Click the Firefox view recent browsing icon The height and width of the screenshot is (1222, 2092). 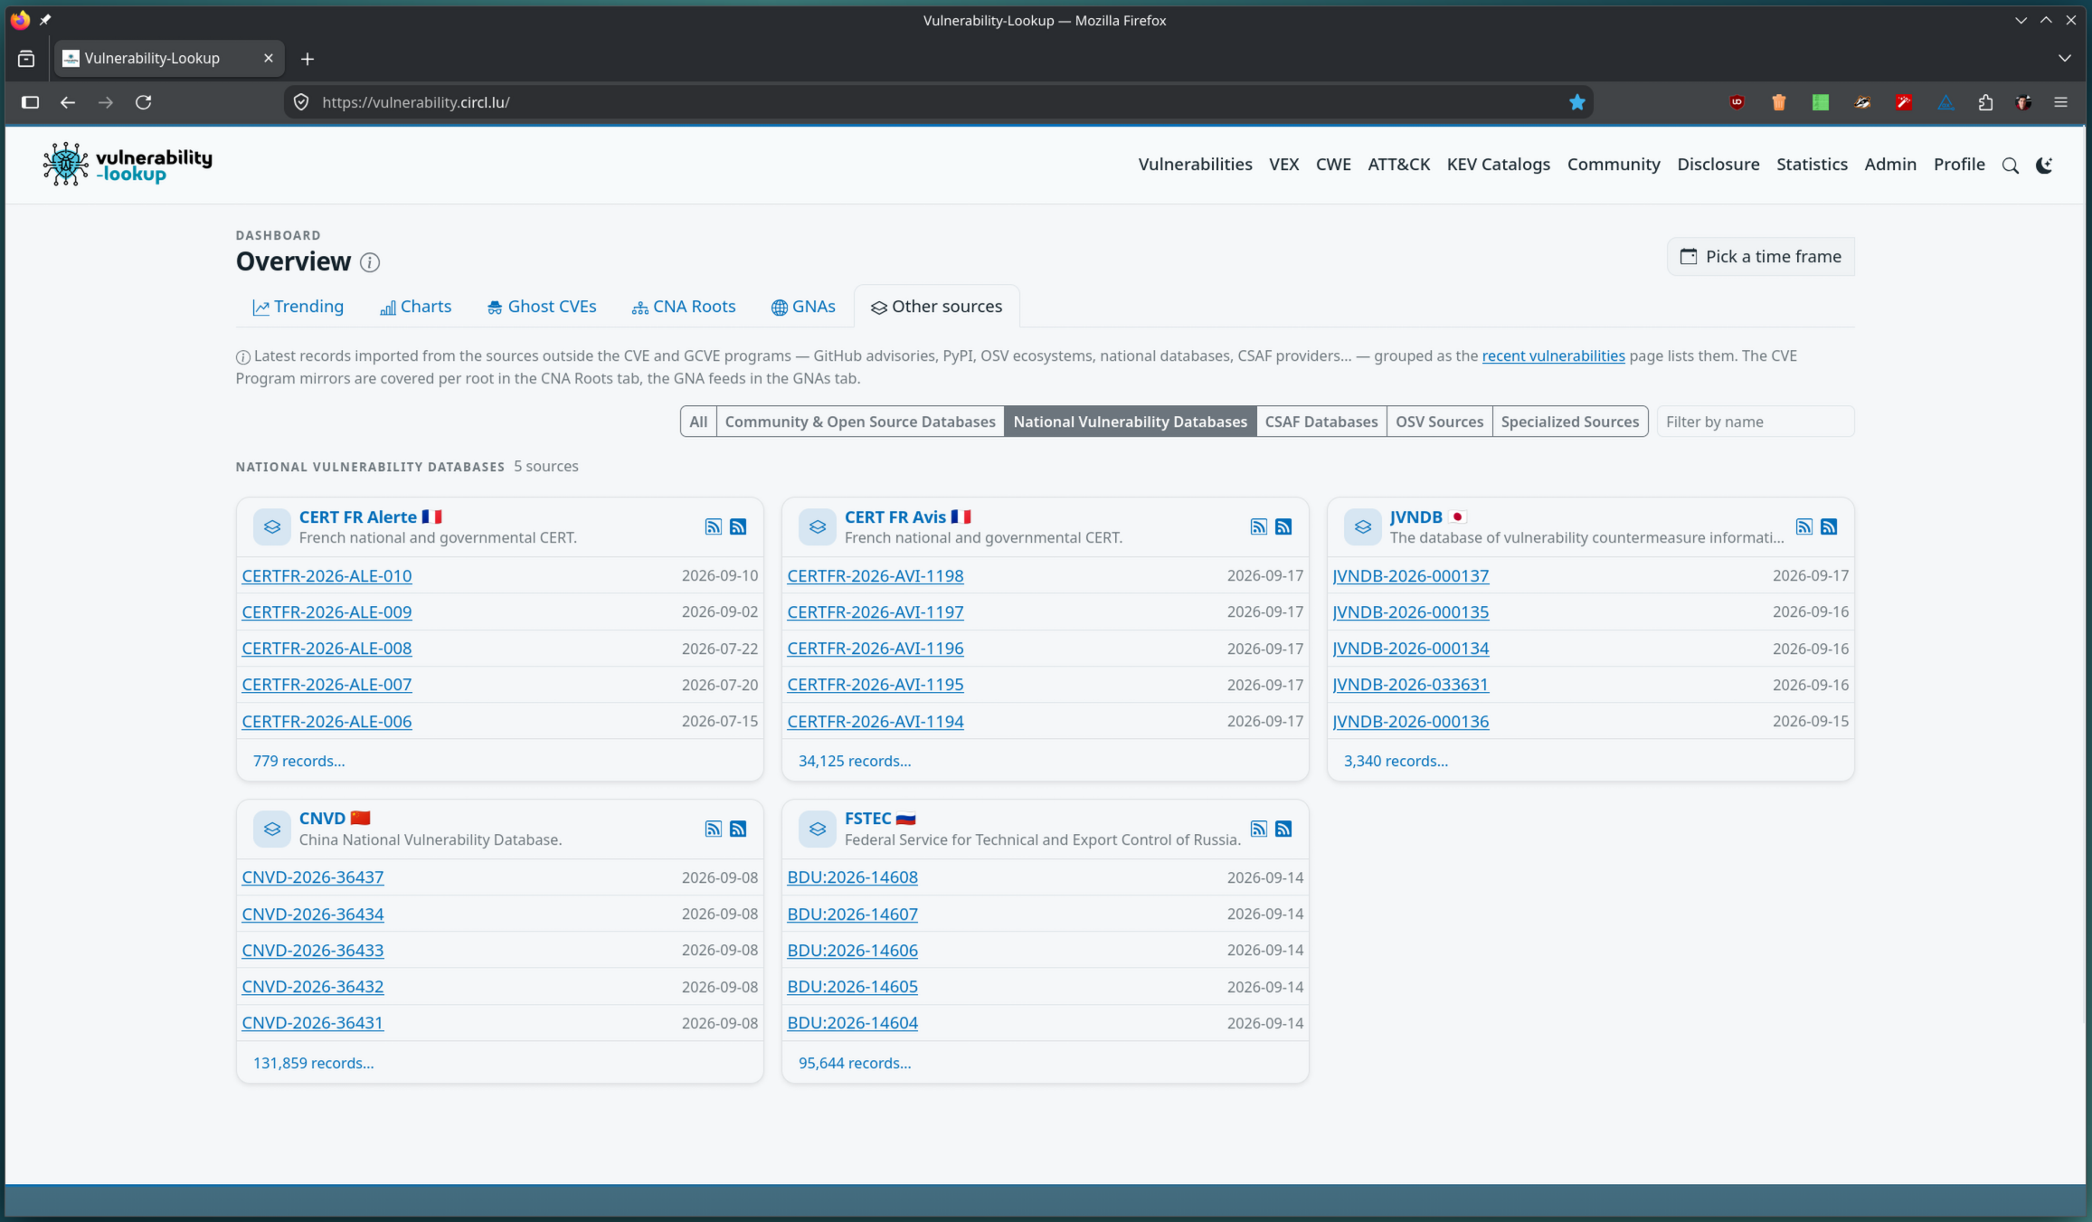click(26, 59)
